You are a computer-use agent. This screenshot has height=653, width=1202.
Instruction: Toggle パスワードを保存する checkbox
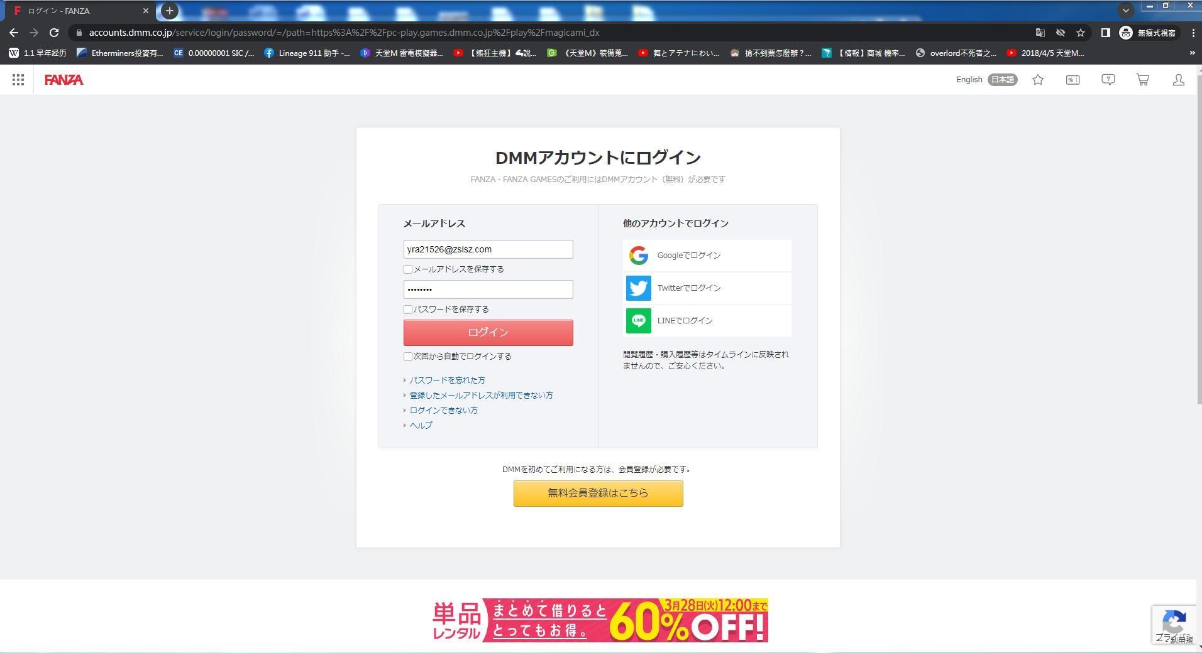click(408, 310)
